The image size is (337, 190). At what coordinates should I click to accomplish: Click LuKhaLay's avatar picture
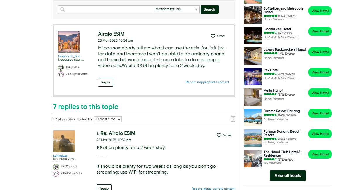64,141
